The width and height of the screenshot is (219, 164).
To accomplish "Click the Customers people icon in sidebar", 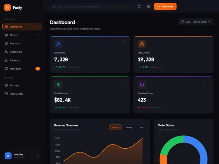I will pos(6,52).
